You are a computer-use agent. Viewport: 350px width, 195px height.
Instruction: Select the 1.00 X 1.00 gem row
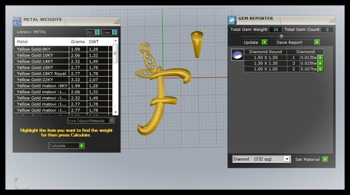point(284,69)
